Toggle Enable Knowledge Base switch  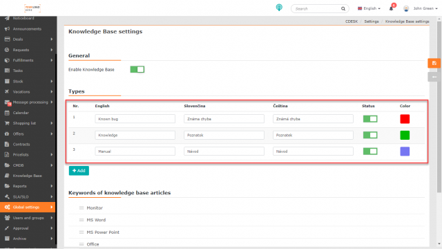pyautogui.click(x=137, y=69)
